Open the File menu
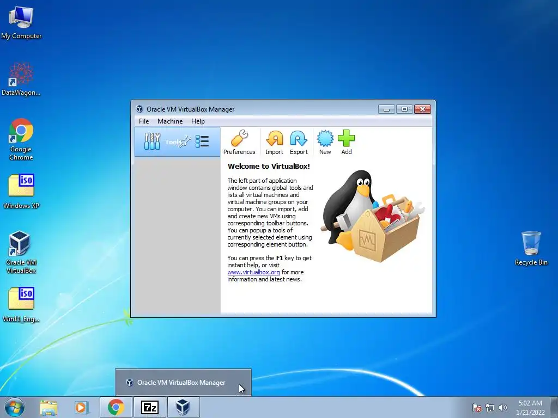Viewport: 558px width, 418px height. [144, 121]
